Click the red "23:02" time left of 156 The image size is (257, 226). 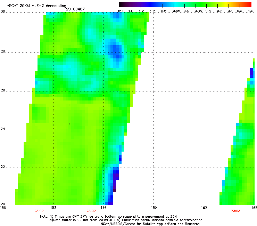[x=91, y=211]
